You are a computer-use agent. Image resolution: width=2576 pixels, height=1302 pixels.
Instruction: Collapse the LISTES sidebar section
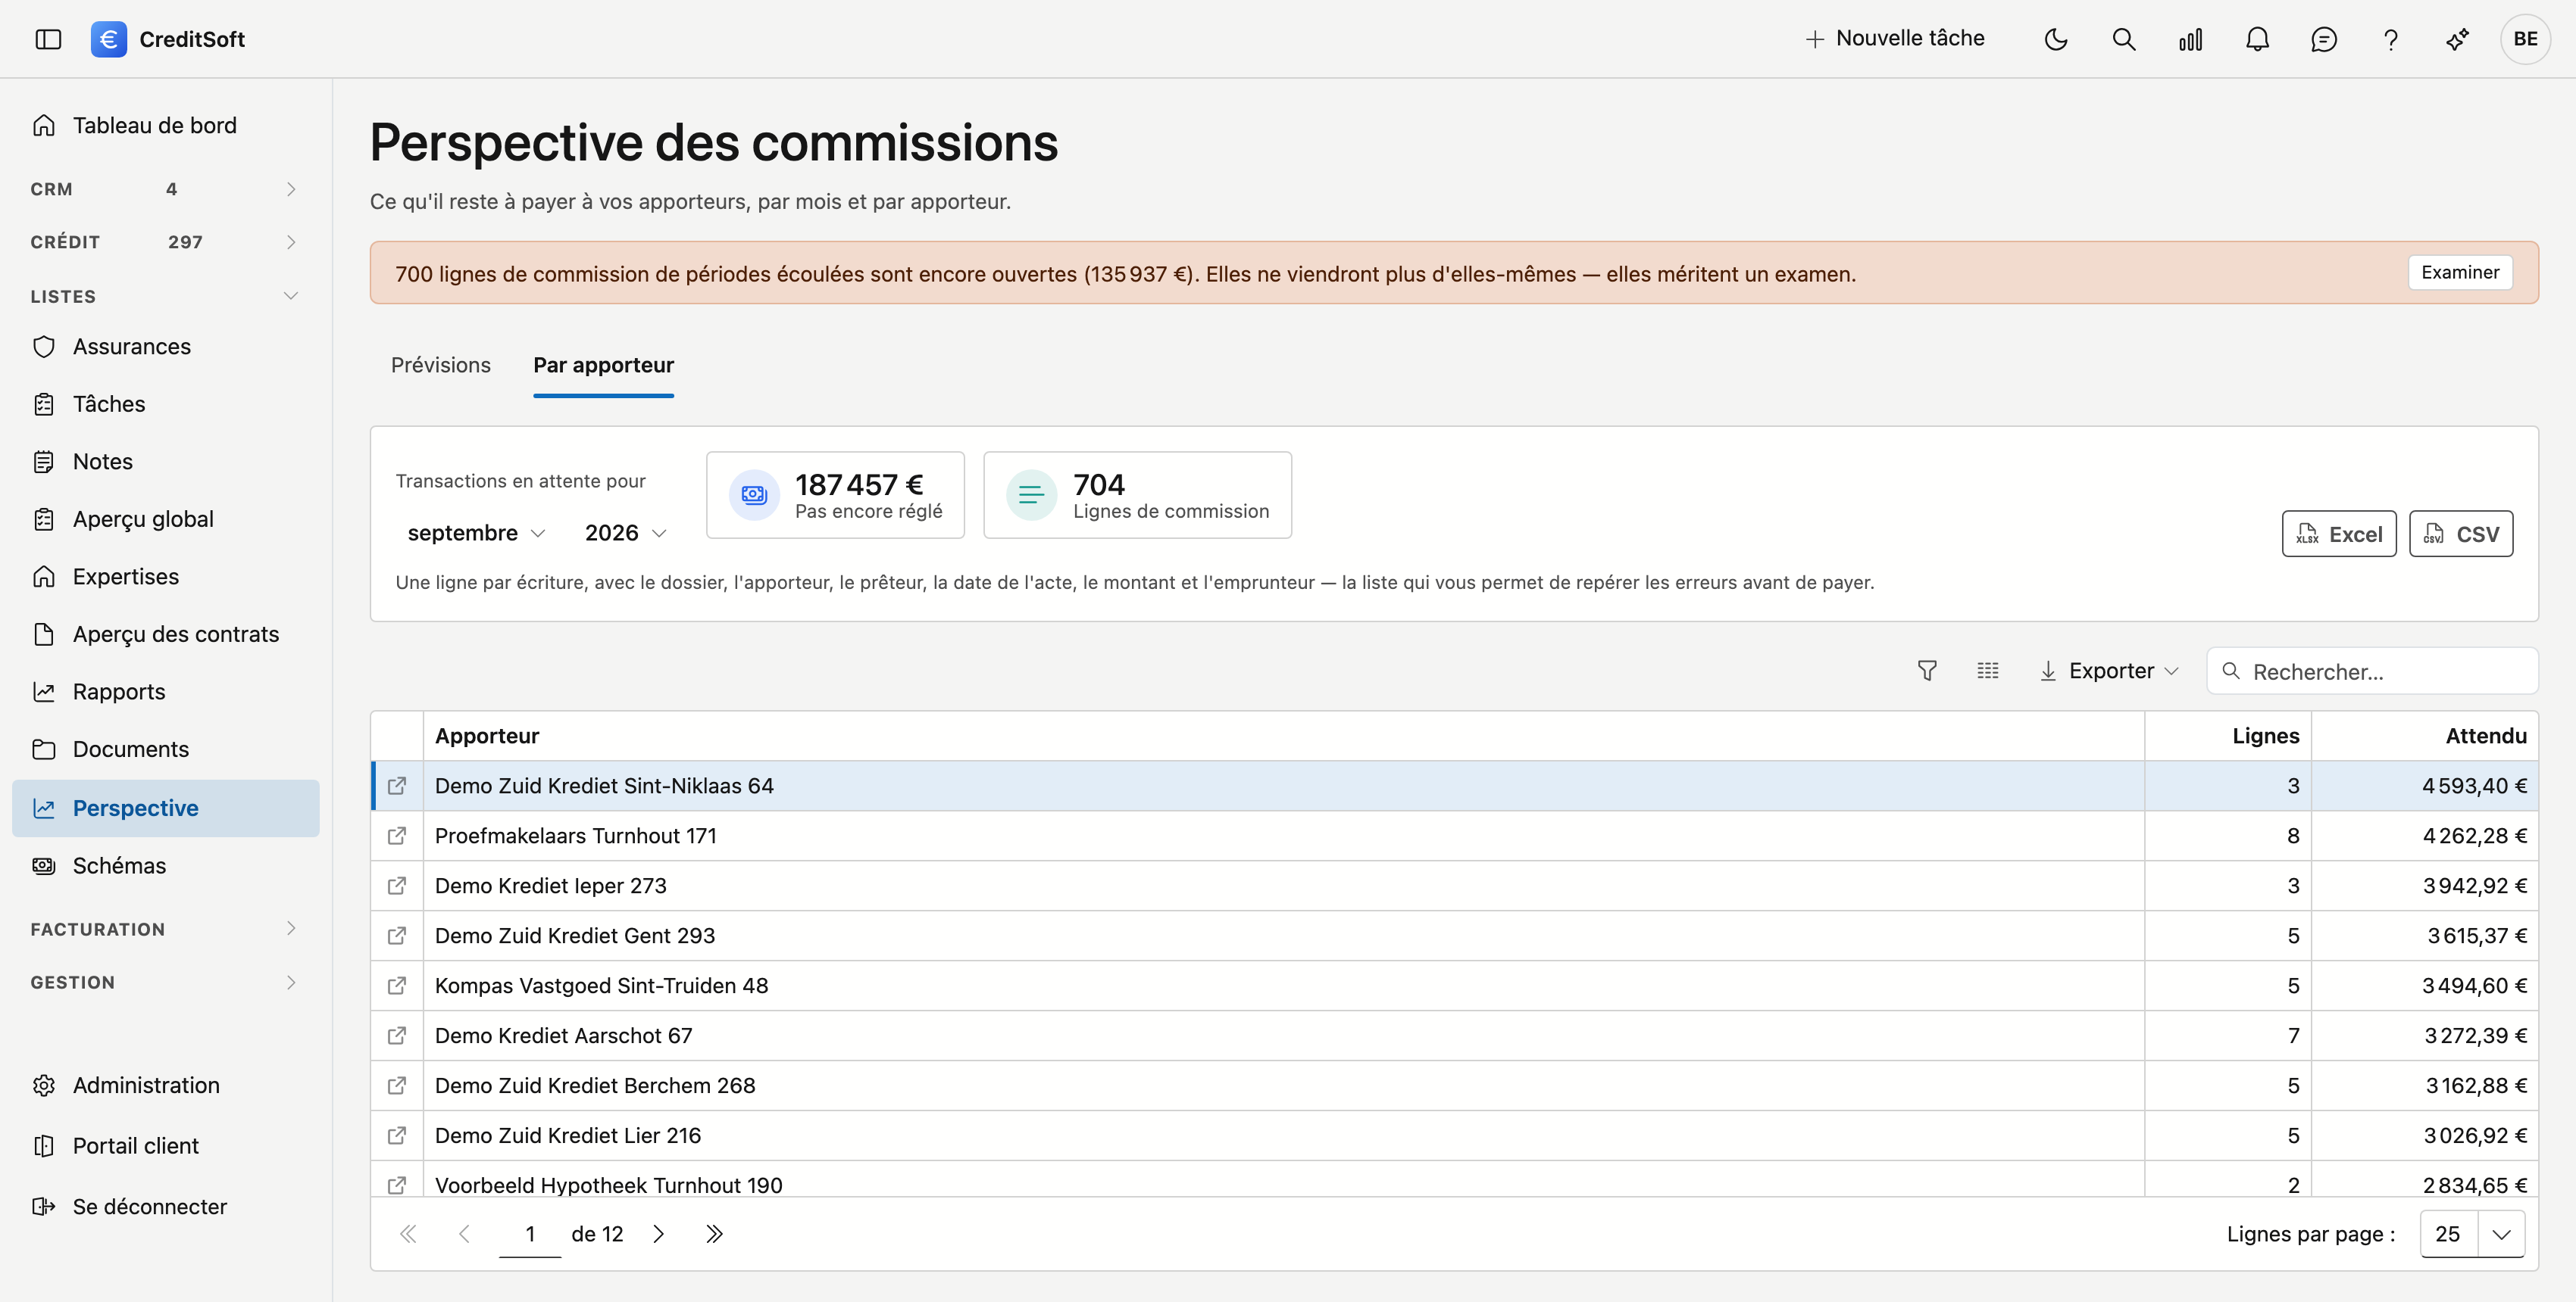click(165, 296)
